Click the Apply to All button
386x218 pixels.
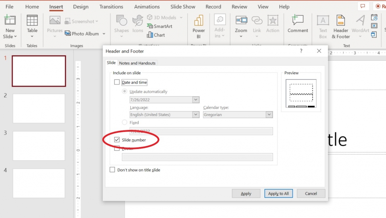coord(278,193)
